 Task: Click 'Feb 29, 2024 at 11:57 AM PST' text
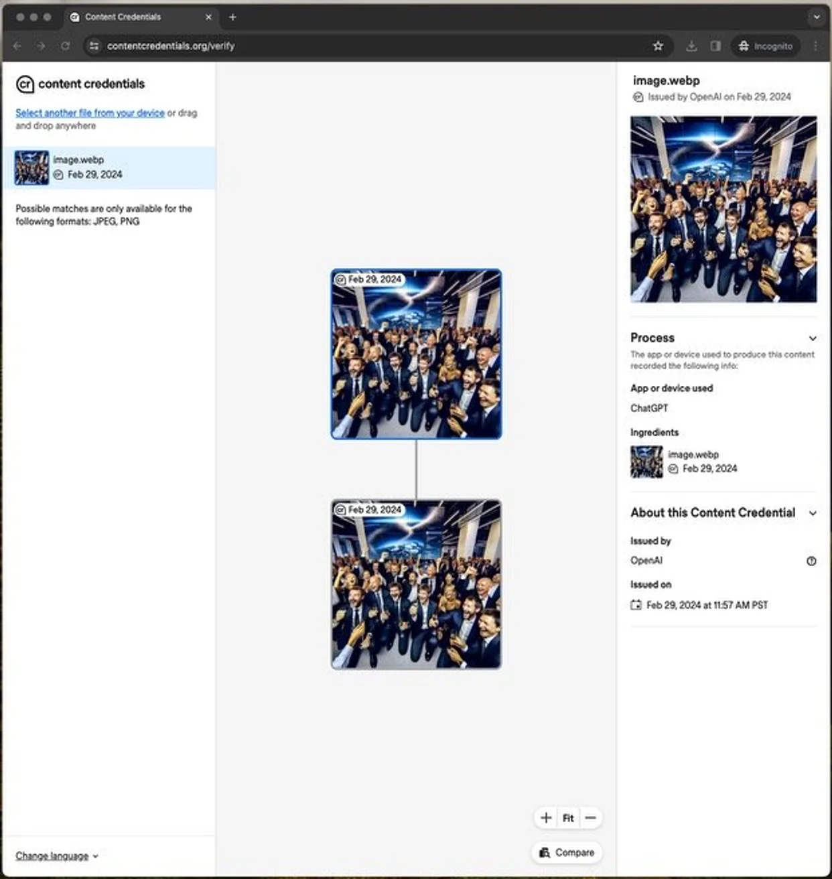(707, 605)
